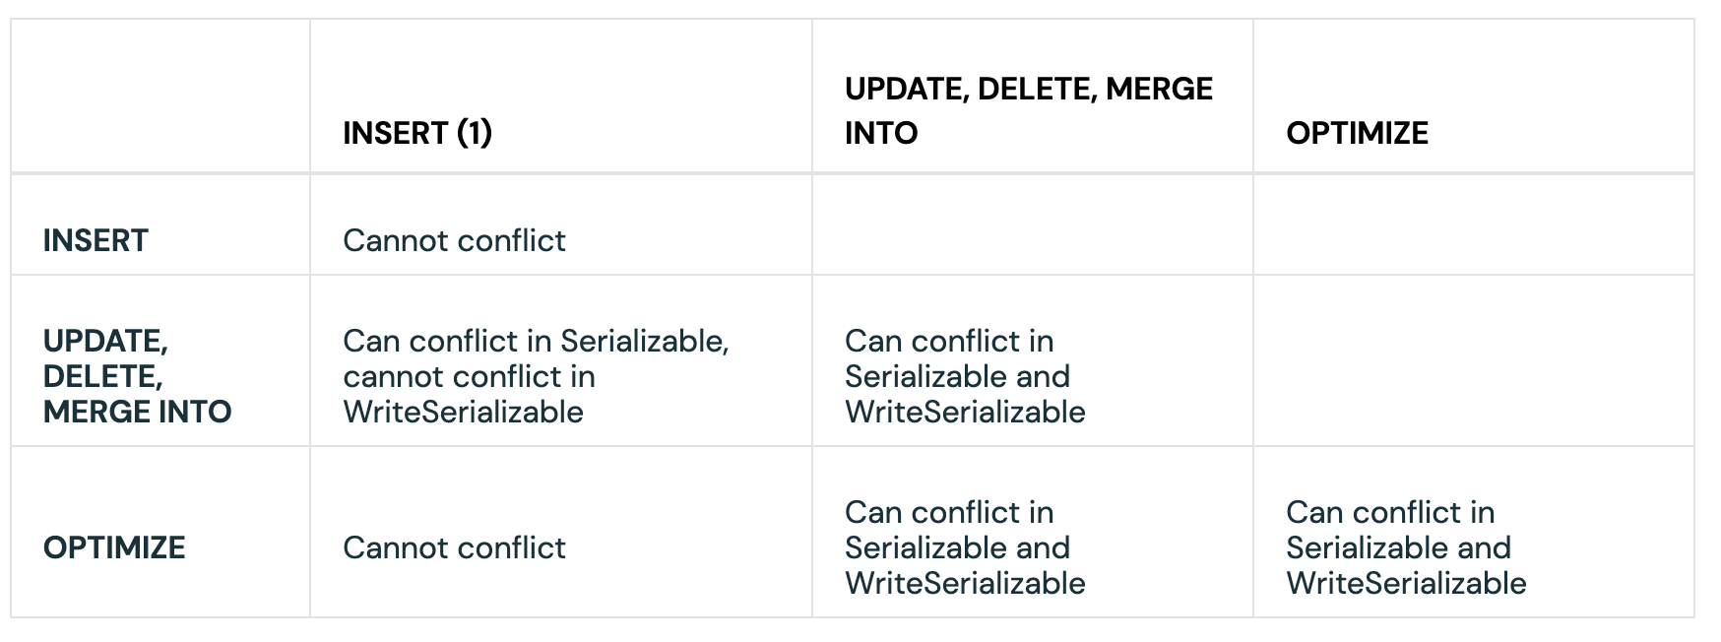Image resolution: width=1721 pixels, height=642 pixels.
Task: Select the UPDATE, DELETE, MERGE INTO row header
Action: (x=137, y=376)
